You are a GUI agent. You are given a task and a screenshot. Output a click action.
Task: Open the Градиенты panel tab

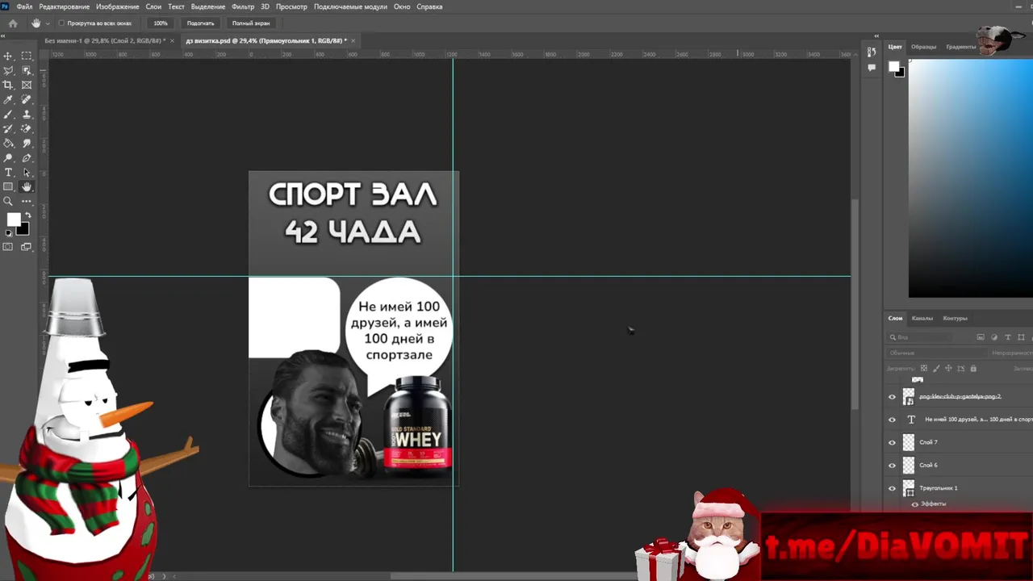pos(961,47)
